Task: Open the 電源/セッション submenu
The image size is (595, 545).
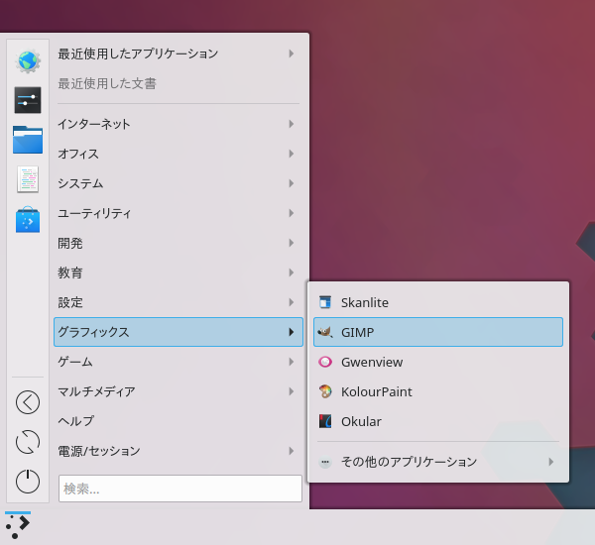Action: [x=178, y=451]
